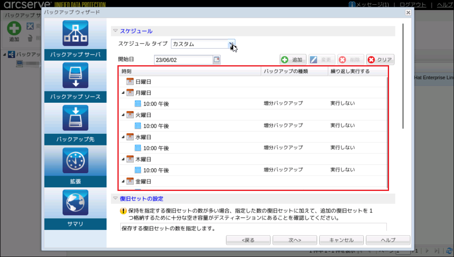Image resolution: width=454 pixels, height=257 pixels.
Task: Select the 10:00 午後 entry under 水曜日
Action: coord(156,148)
